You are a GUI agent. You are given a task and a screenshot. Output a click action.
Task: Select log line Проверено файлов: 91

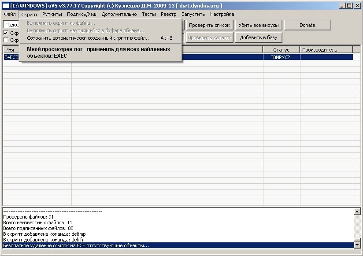(x=29, y=217)
